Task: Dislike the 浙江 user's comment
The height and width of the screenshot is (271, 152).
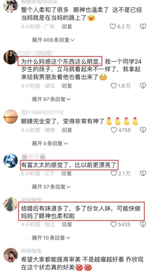Action: point(143,224)
